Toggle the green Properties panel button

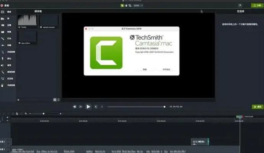257,107
